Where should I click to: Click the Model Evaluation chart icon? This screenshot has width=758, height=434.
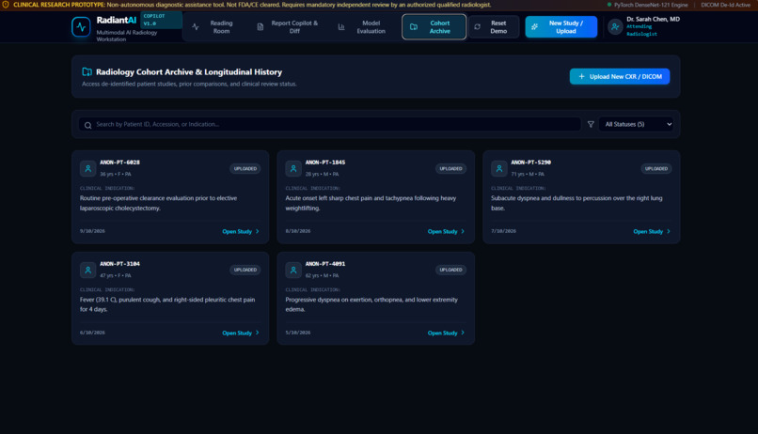point(341,27)
